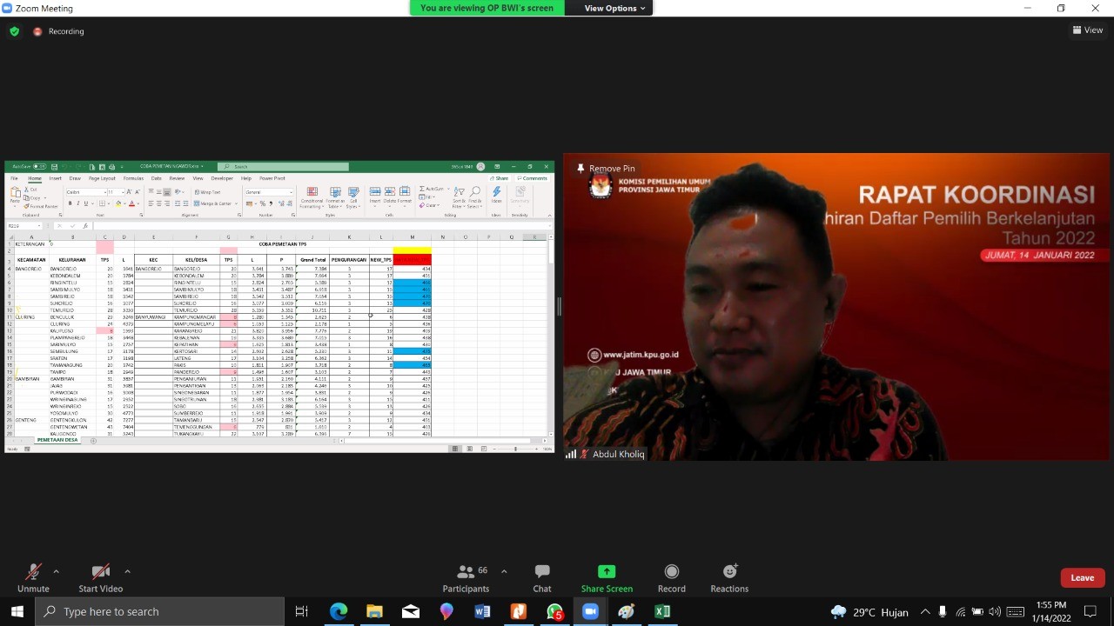This screenshot has width=1114, height=626.
Task: Click the Record meeting icon
Action: 671,572
